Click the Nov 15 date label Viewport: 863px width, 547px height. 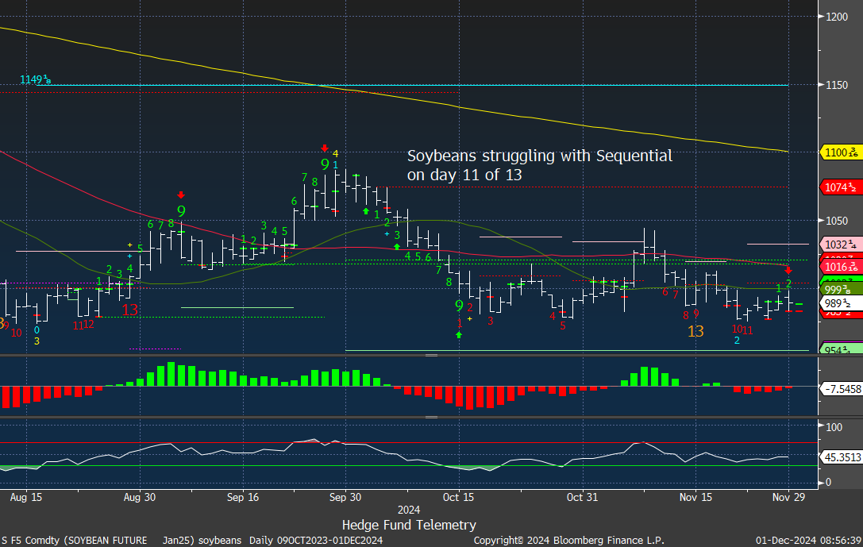pyautogui.click(x=695, y=498)
